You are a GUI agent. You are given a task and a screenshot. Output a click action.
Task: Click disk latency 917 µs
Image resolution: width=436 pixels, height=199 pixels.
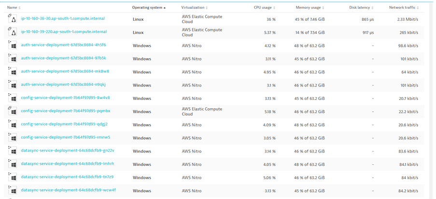(368, 32)
